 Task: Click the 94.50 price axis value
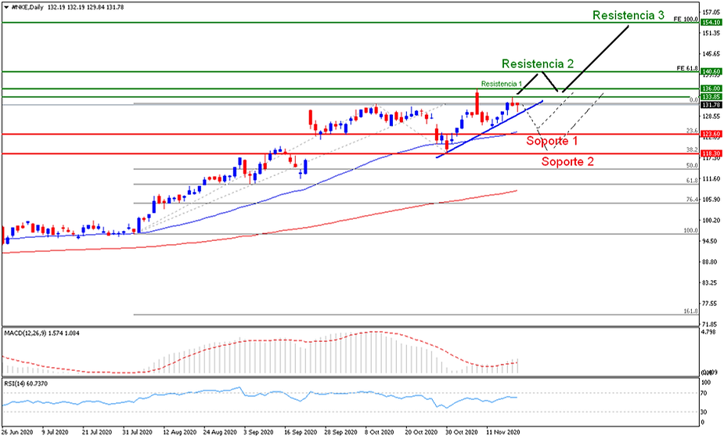pos(709,242)
